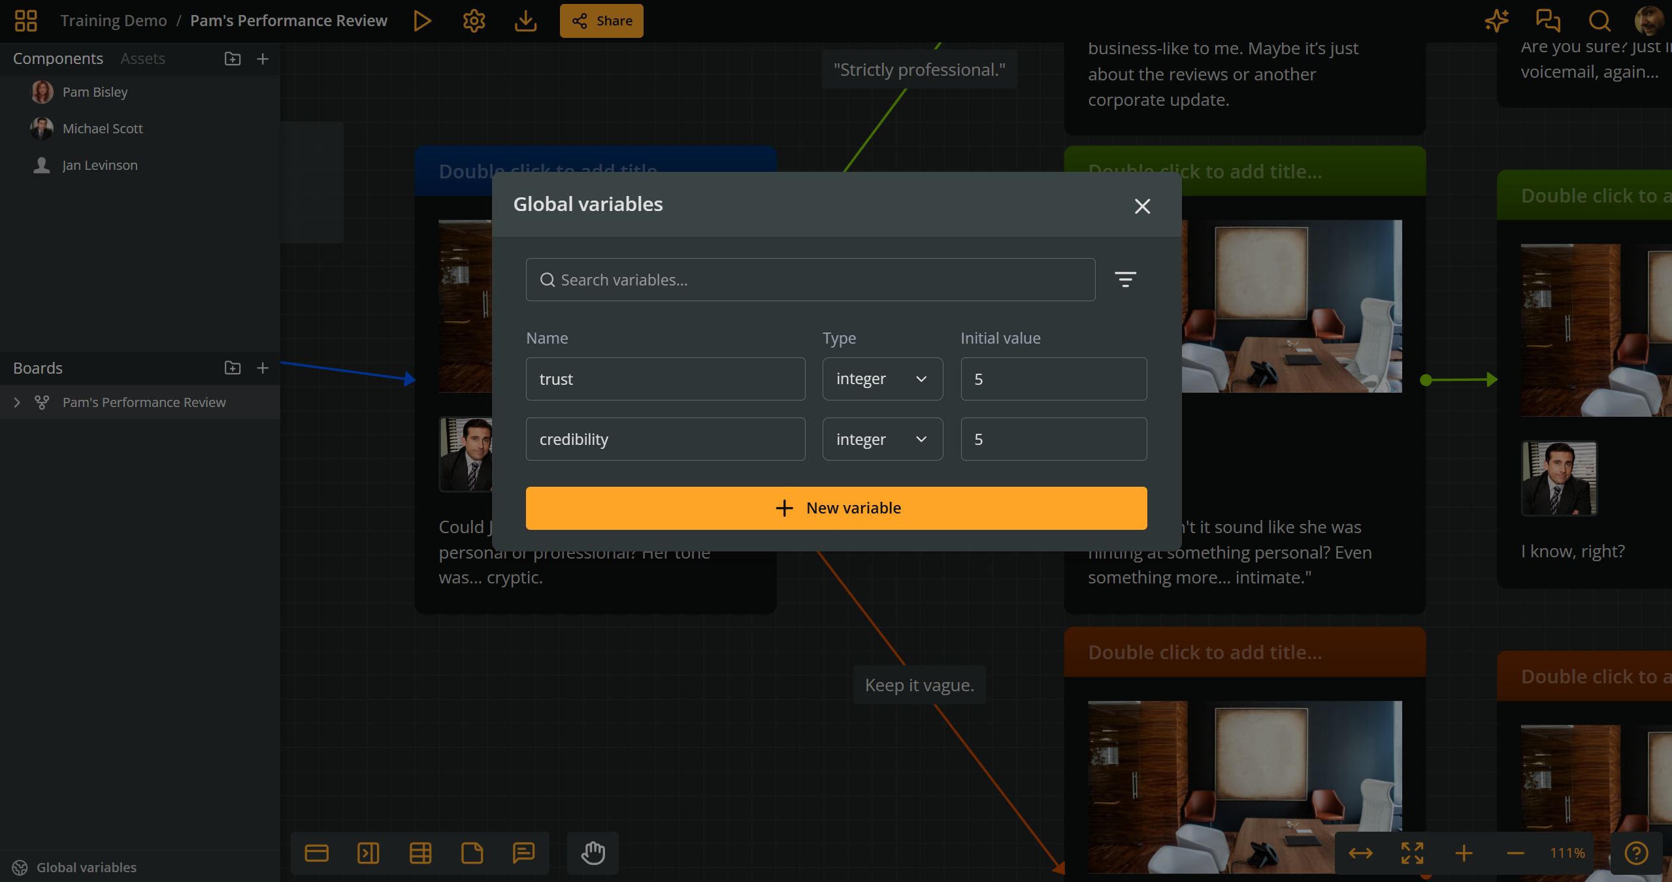Open project settings with the gear icon
The height and width of the screenshot is (882, 1672).
pyautogui.click(x=474, y=20)
